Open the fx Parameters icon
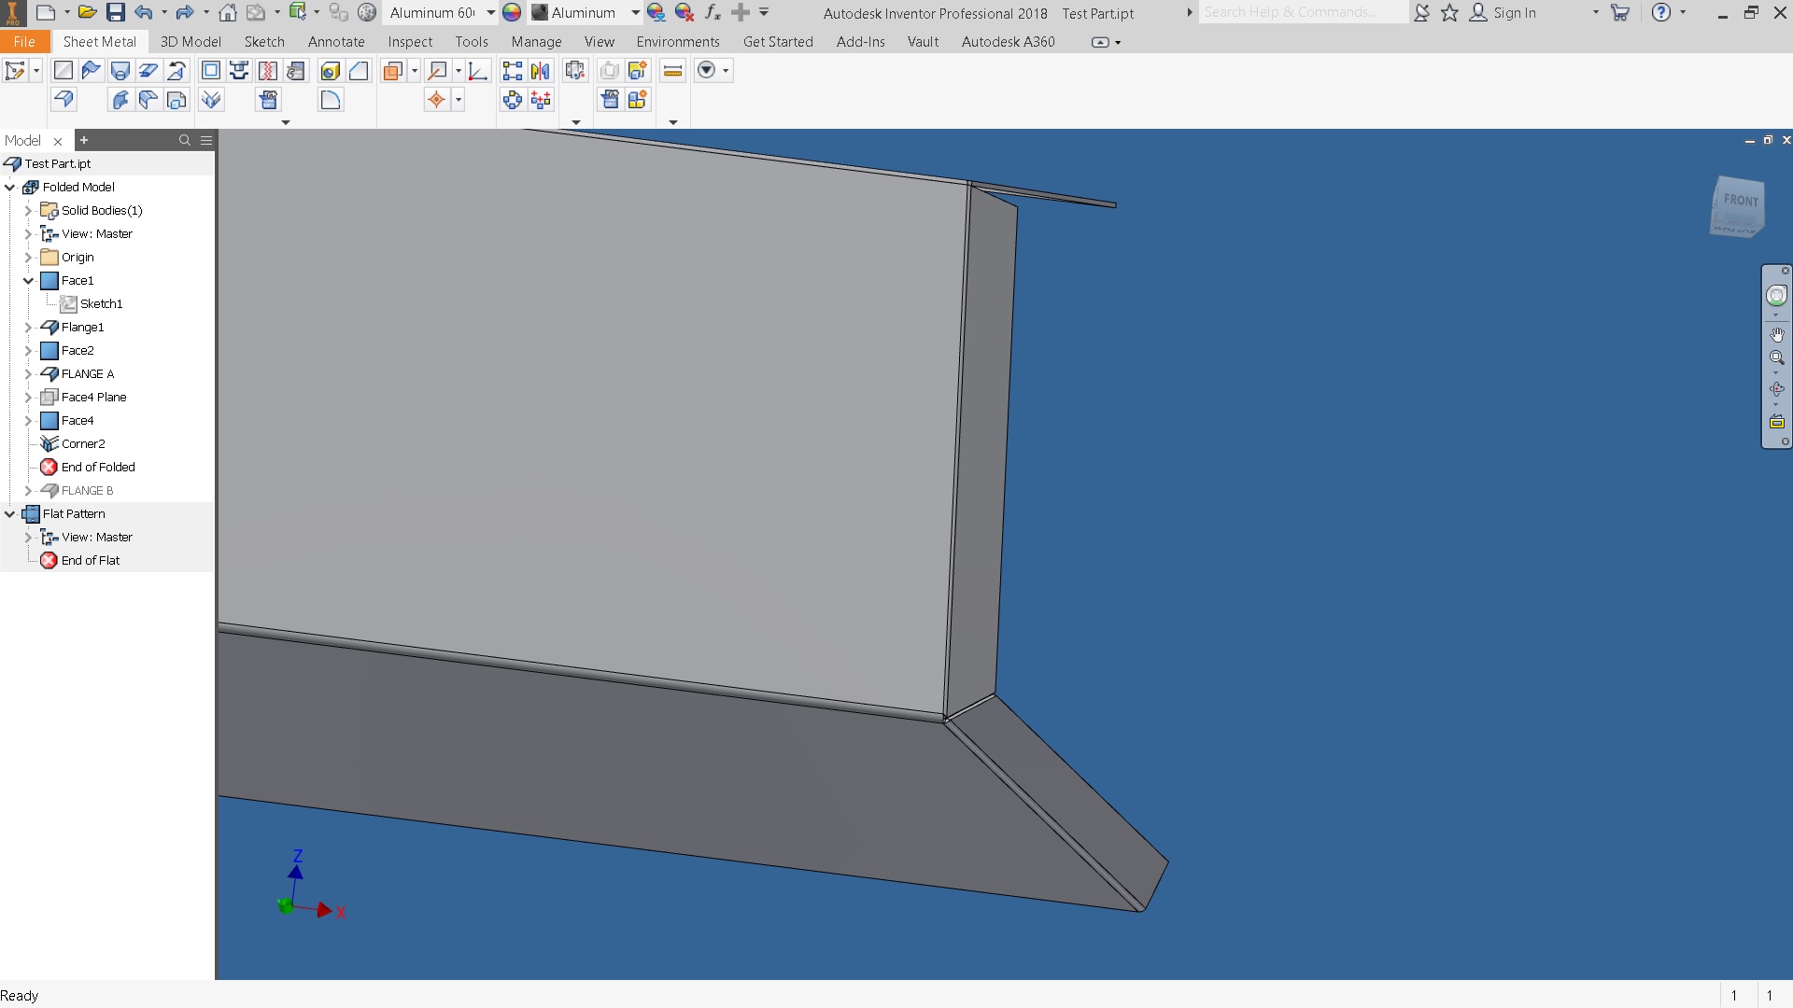This screenshot has width=1793, height=1008. pyautogui.click(x=713, y=13)
